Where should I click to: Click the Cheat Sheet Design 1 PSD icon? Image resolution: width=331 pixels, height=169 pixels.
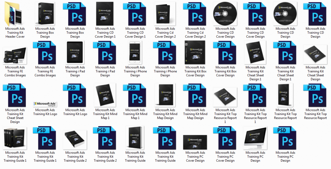(284, 53)
